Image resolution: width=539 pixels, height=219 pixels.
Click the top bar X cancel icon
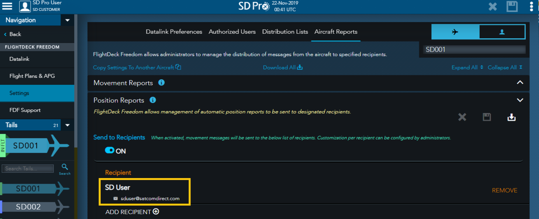coord(492,6)
